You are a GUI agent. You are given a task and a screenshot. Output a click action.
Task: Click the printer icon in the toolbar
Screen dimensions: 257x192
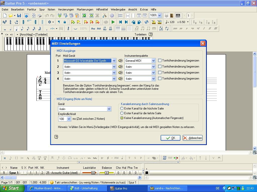(39, 15)
